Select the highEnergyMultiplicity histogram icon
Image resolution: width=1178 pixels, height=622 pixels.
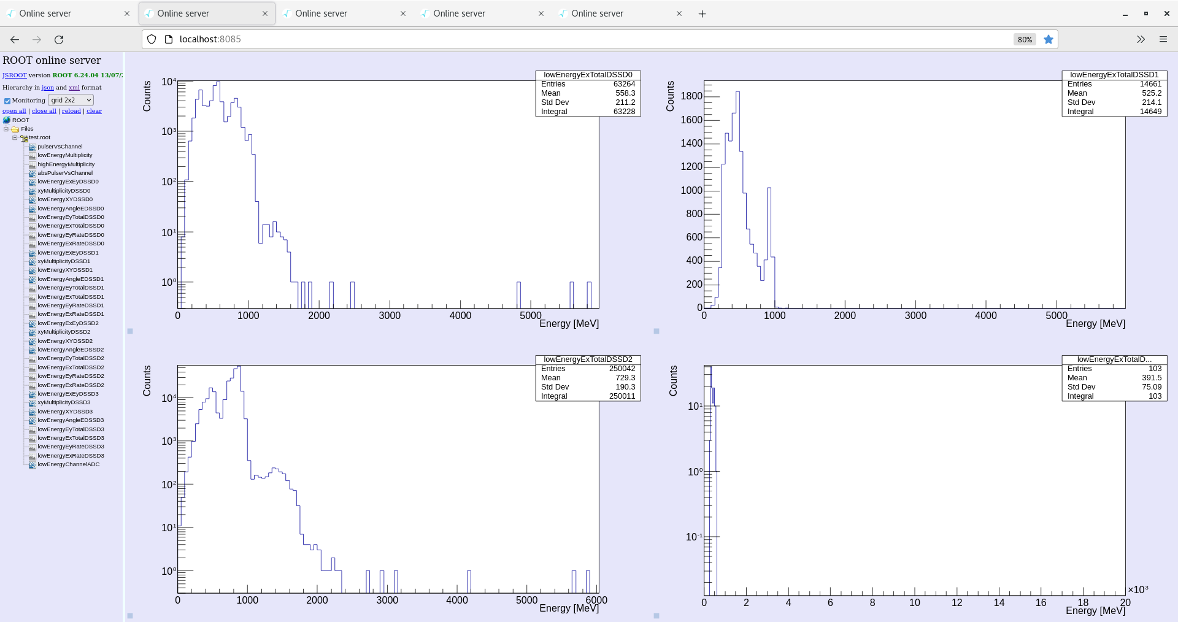pyautogui.click(x=31, y=164)
